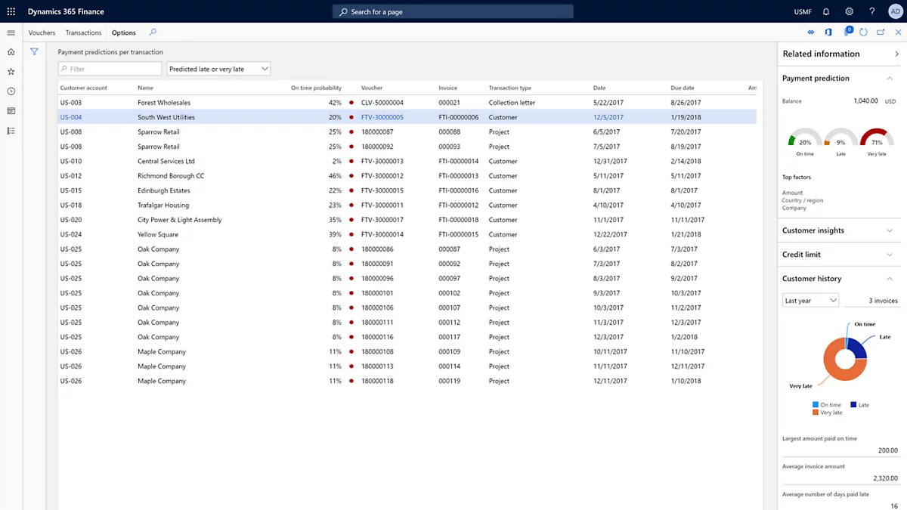Open notifications bell
Image resolution: width=907 pixels, height=510 pixels.
826,11
